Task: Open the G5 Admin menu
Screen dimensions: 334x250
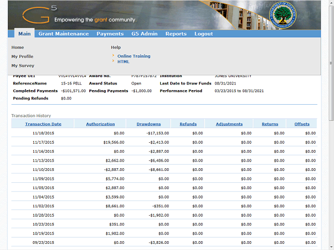Action: click(145, 34)
